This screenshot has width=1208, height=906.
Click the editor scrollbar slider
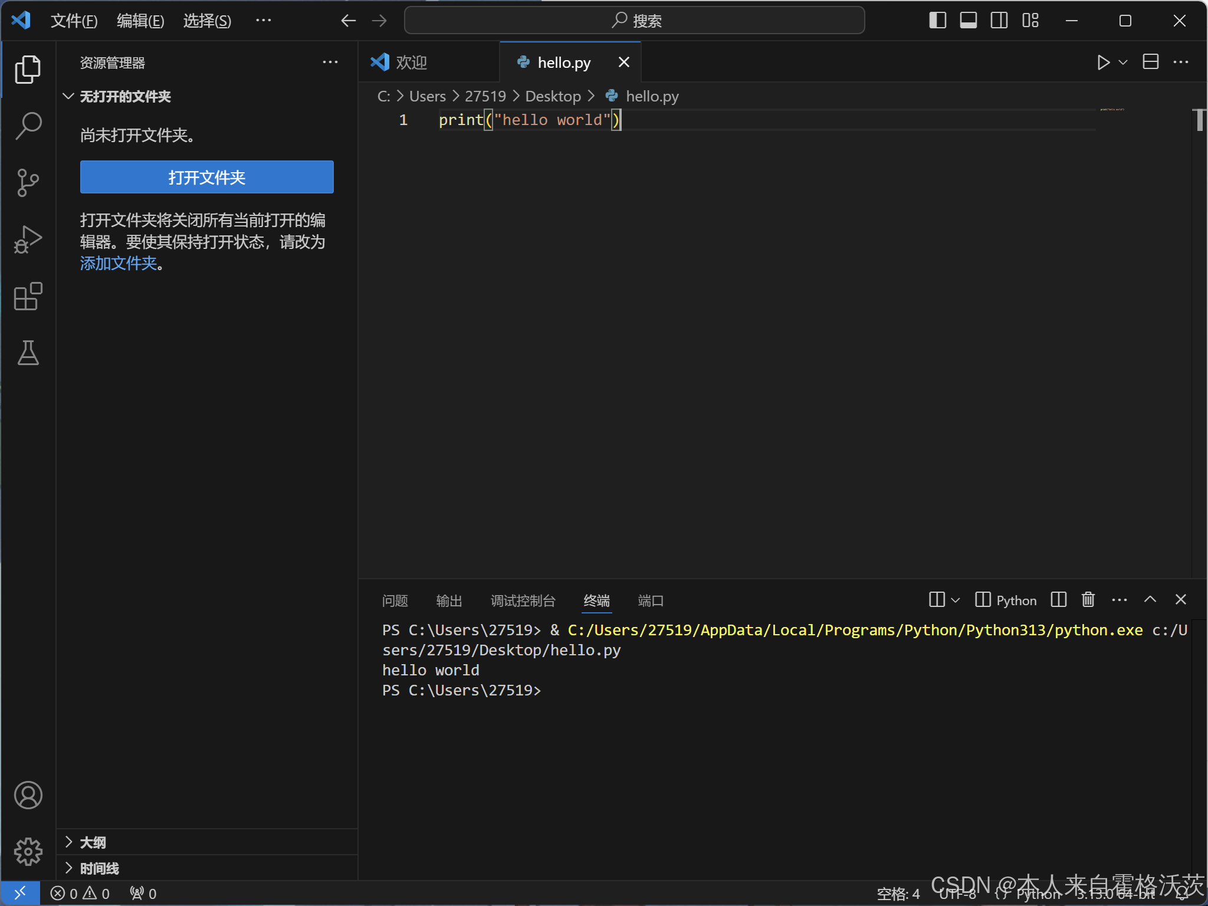pos(1199,120)
